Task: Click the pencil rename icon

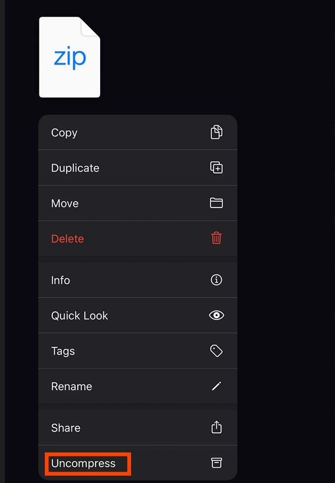Action: tap(216, 386)
